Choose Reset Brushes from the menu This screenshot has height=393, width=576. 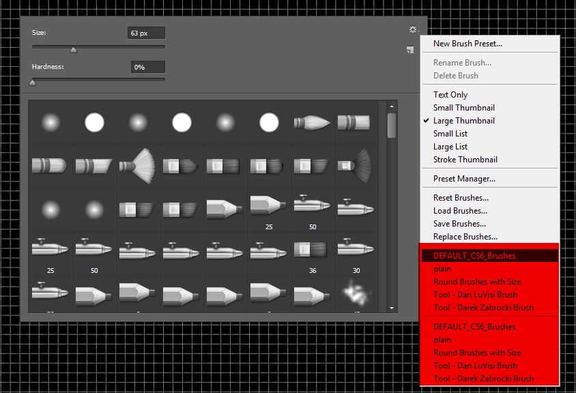coord(461,198)
